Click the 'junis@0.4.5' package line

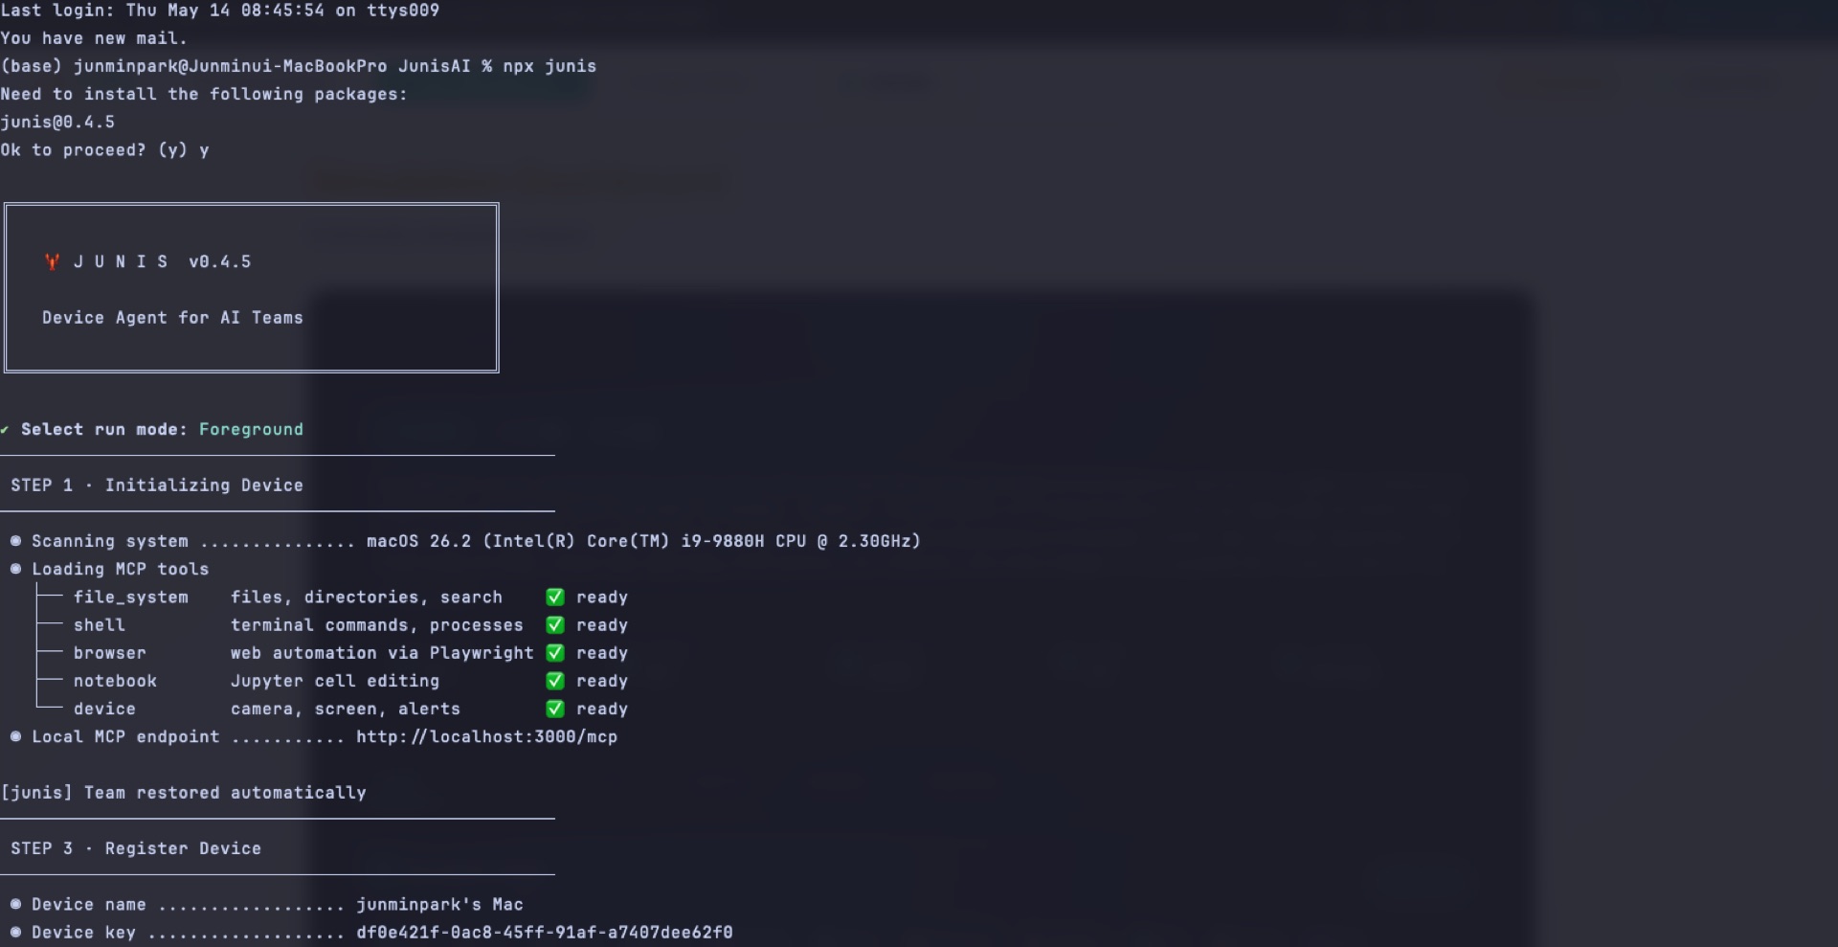[x=57, y=122]
